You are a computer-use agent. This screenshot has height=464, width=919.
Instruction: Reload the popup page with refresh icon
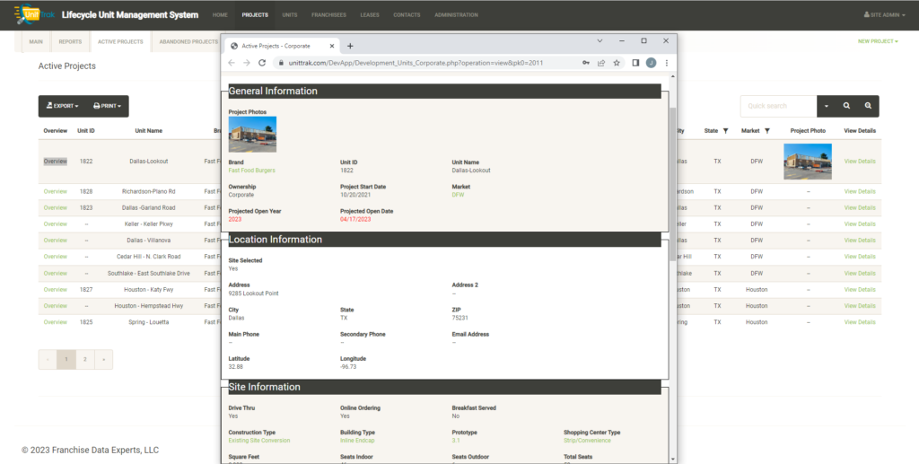(262, 63)
